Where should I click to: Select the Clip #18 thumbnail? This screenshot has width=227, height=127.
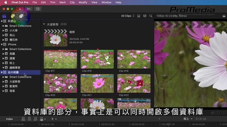pos(97,59)
